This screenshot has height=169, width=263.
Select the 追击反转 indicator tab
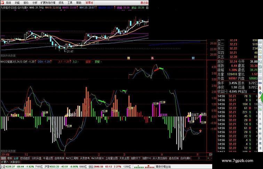click(x=174, y=158)
